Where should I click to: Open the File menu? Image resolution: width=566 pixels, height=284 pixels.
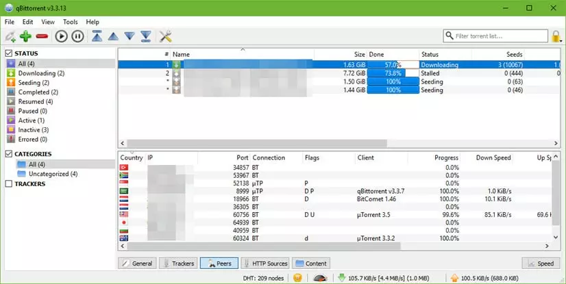10,22
